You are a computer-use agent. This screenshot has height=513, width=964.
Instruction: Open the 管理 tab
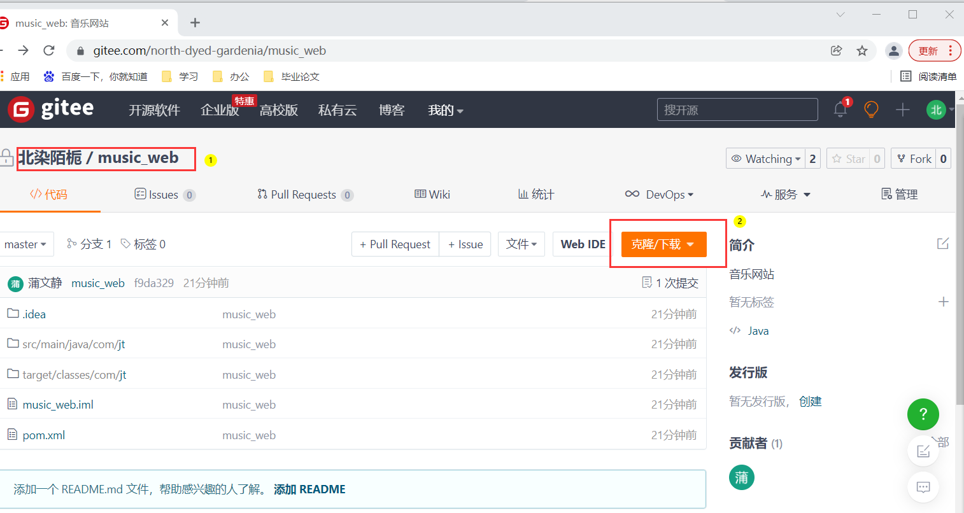899,195
